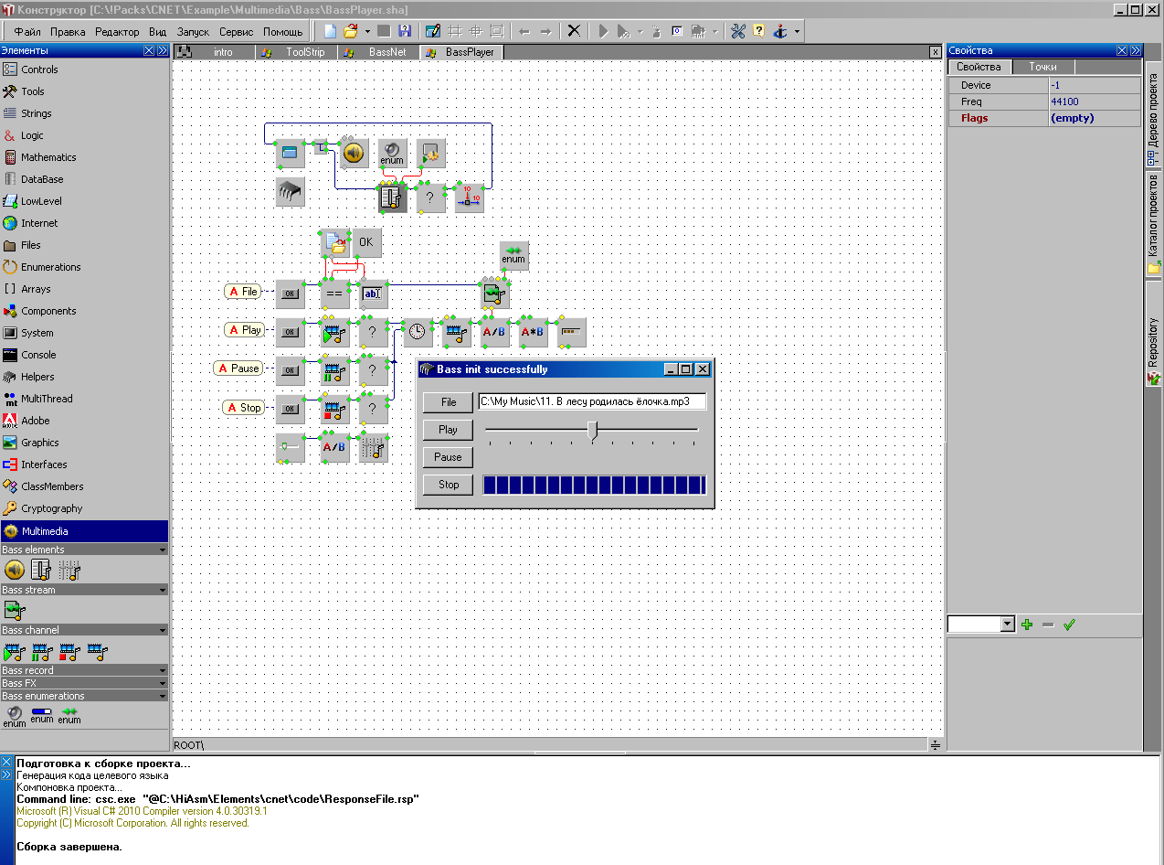Viewport: 1164px width, 865px height.
Task: Switch to the BassNet tab
Action: [x=387, y=52]
